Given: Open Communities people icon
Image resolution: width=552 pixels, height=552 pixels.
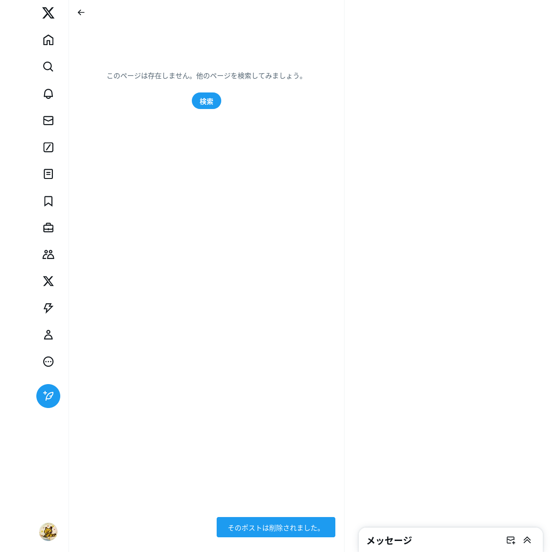Looking at the screenshot, I should pos(48,254).
